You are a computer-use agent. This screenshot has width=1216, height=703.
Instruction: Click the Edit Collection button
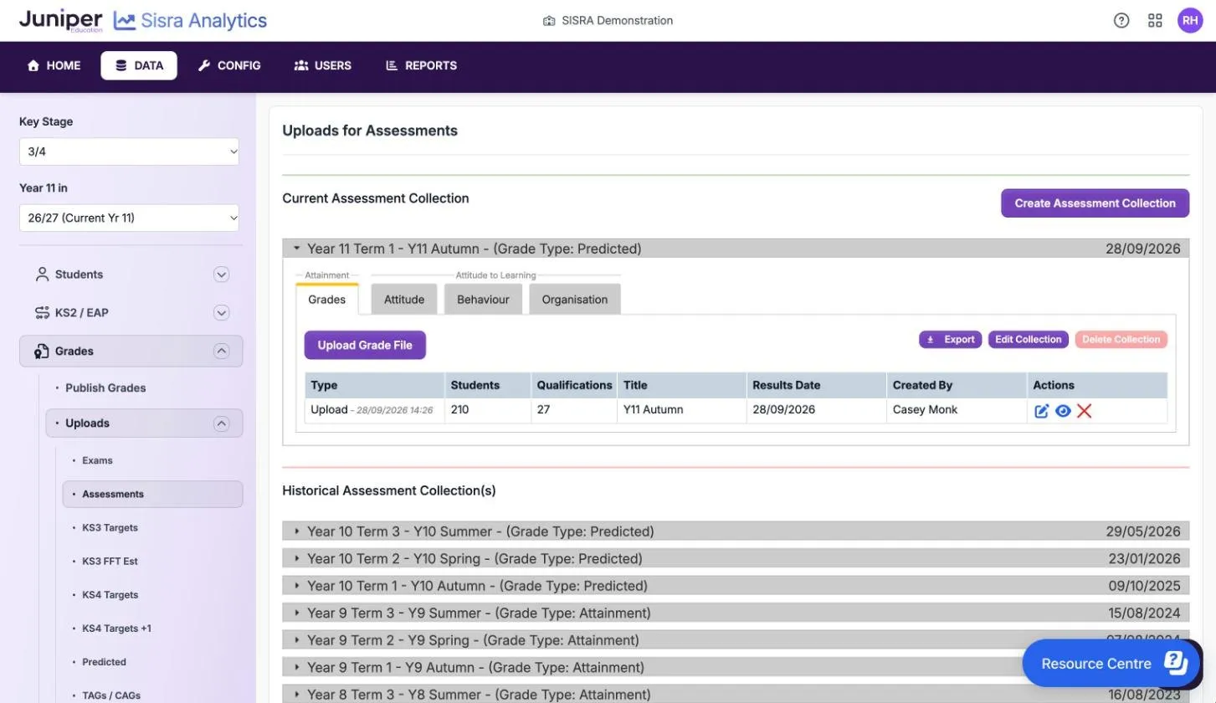(x=1029, y=340)
